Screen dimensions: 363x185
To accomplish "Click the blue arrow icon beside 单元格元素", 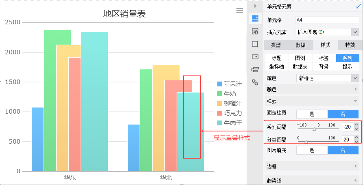I will (x=359, y=6).
